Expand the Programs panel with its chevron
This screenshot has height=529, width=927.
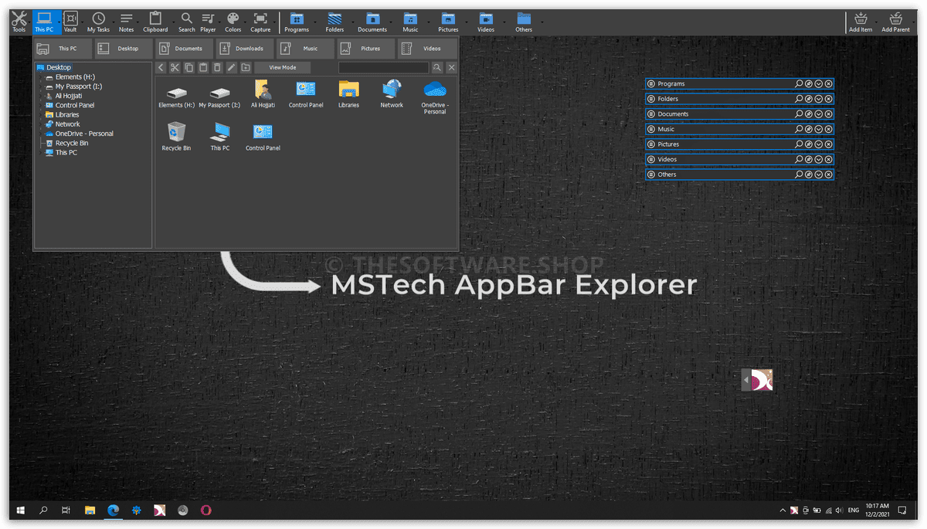(x=819, y=83)
